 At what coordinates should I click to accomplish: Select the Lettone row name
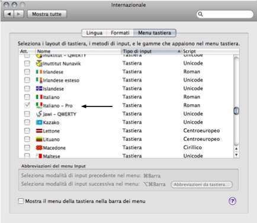coord(52,131)
